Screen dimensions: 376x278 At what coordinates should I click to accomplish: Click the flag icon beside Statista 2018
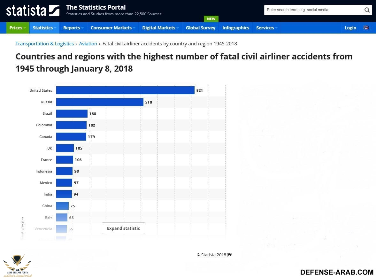(229, 255)
